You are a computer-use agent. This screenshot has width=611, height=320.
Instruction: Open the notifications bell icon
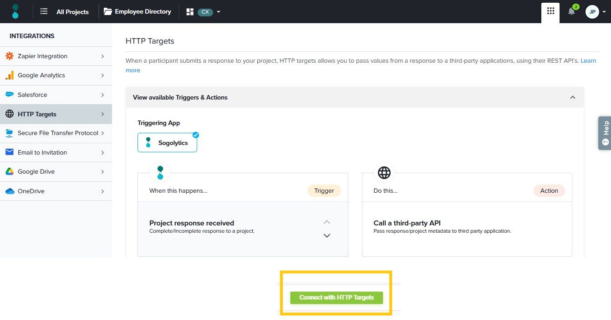tap(571, 12)
